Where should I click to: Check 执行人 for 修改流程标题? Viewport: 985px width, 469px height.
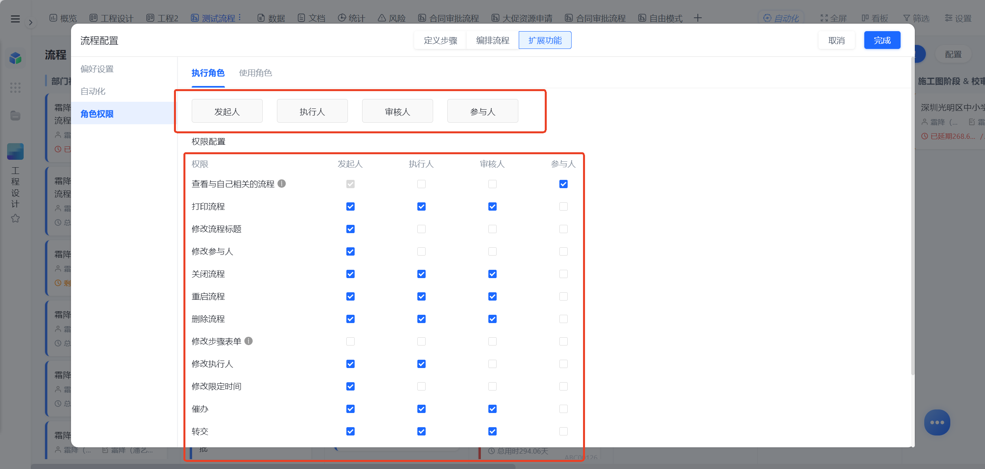click(x=421, y=229)
